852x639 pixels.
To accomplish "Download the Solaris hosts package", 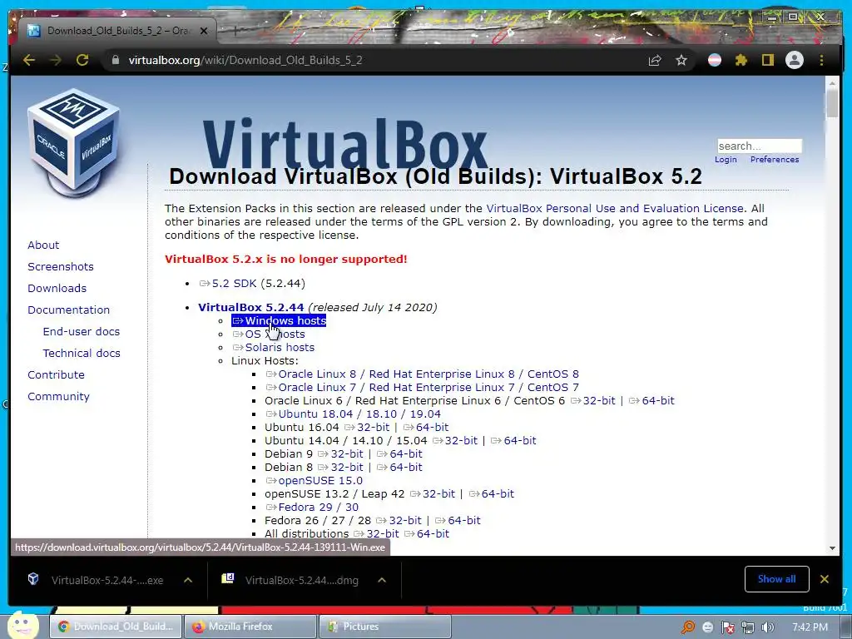I will (274, 348).
